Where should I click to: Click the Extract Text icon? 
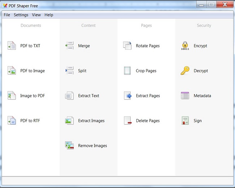coord(69,95)
